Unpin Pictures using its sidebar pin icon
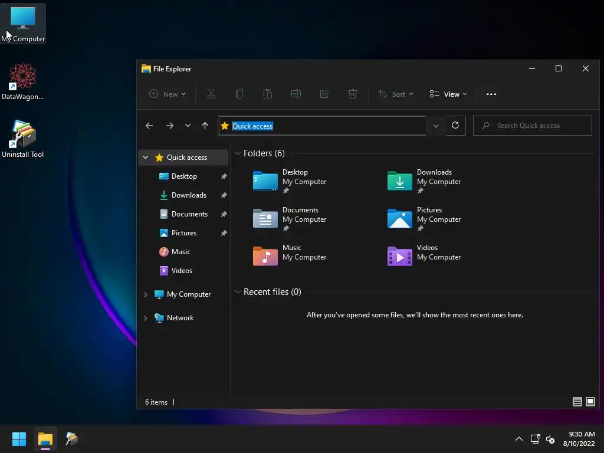 pyautogui.click(x=224, y=232)
